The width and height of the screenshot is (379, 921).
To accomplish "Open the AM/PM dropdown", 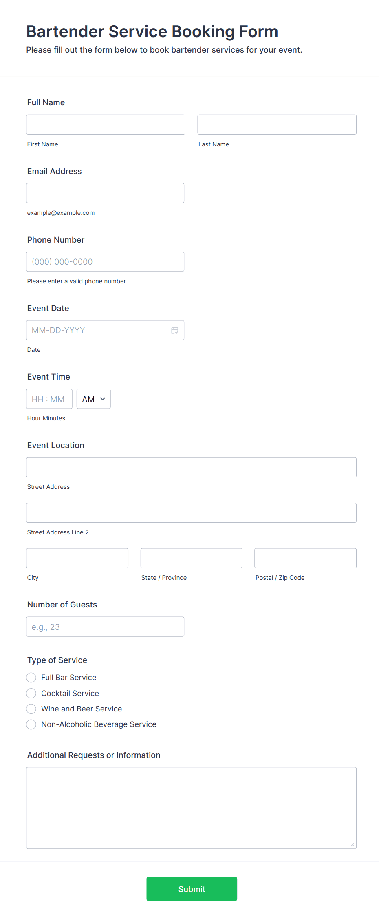I will 93,399.
